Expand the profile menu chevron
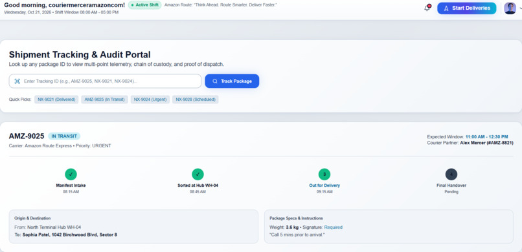 tap(520, 8)
